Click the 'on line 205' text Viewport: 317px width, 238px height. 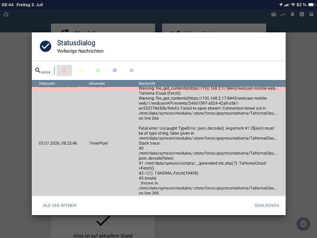click(149, 193)
